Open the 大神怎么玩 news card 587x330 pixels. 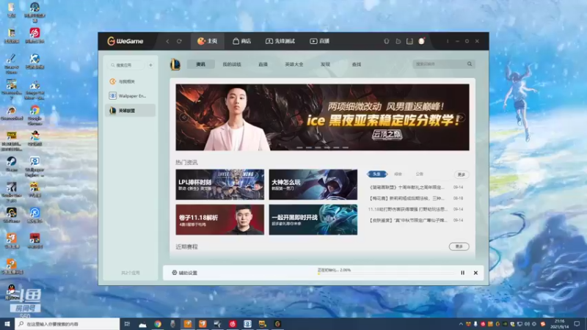point(313,185)
